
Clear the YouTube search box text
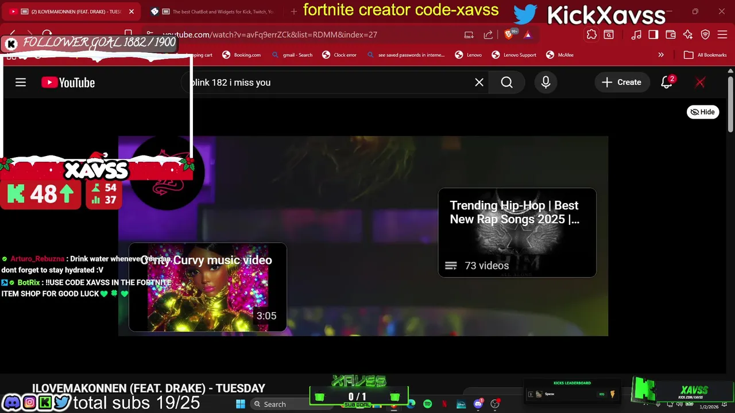[479, 83]
